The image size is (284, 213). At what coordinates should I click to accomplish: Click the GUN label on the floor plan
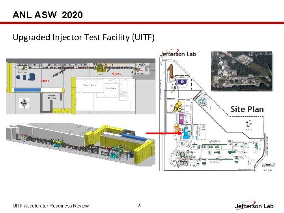pyautogui.click(x=101, y=74)
